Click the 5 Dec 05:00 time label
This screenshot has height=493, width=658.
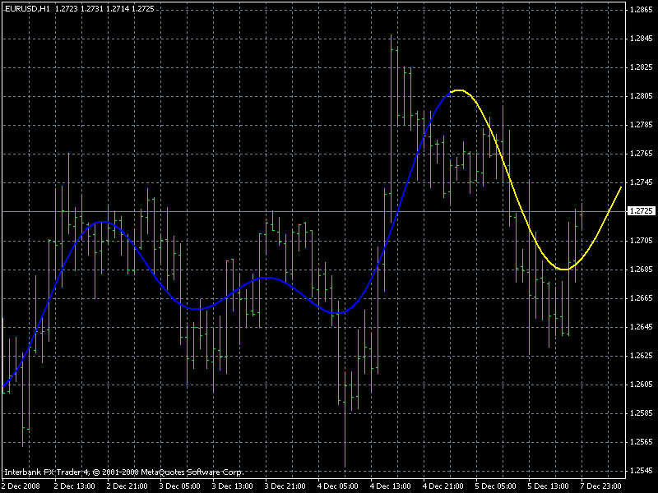click(x=496, y=486)
